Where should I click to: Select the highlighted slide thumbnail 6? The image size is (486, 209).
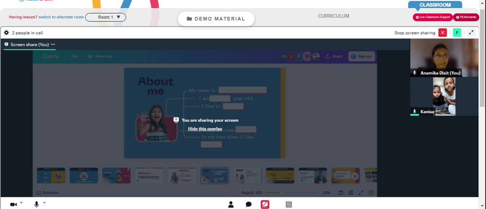(214, 175)
